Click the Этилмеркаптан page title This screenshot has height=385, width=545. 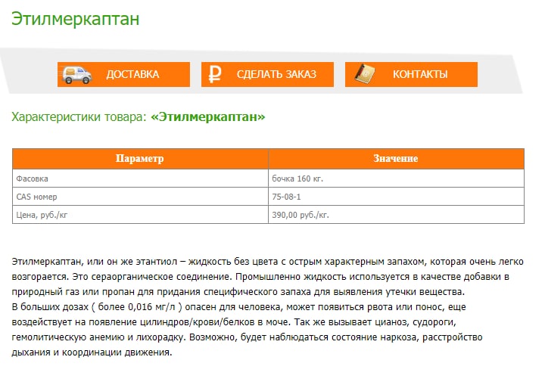click(76, 19)
